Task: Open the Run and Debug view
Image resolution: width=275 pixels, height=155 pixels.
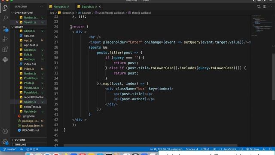Action: pos(5,39)
